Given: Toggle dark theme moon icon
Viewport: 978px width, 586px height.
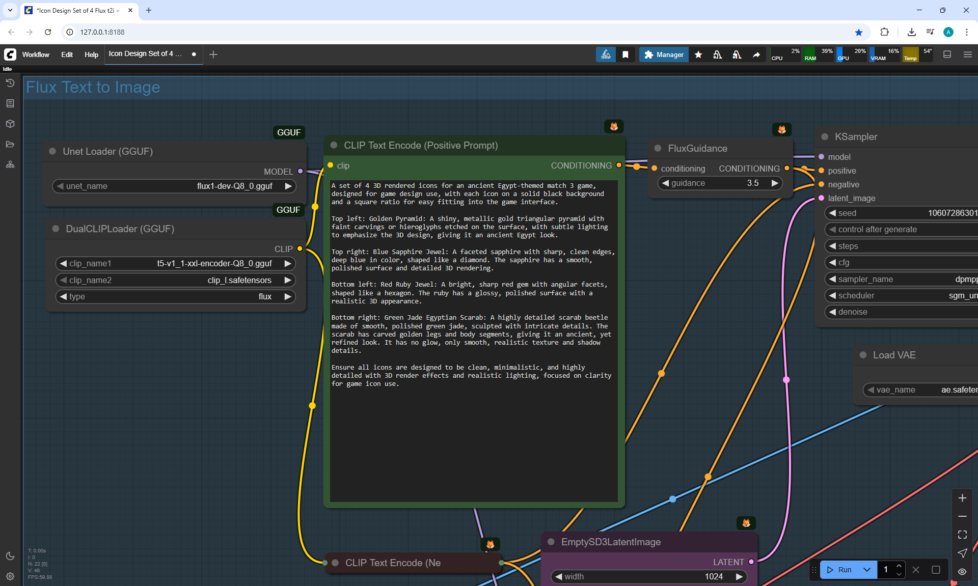Looking at the screenshot, I should [10, 556].
